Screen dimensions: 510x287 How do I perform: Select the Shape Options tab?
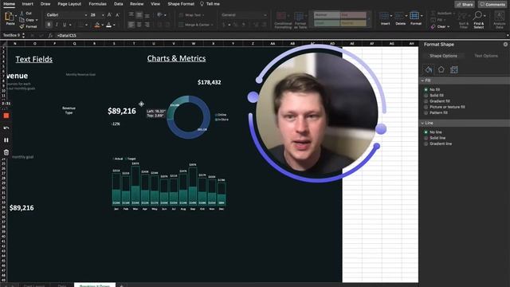pyautogui.click(x=443, y=56)
